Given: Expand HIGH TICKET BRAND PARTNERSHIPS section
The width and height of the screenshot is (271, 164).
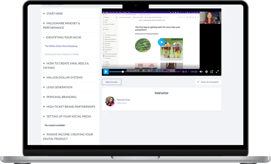Looking at the screenshot, I should tap(69, 107).
